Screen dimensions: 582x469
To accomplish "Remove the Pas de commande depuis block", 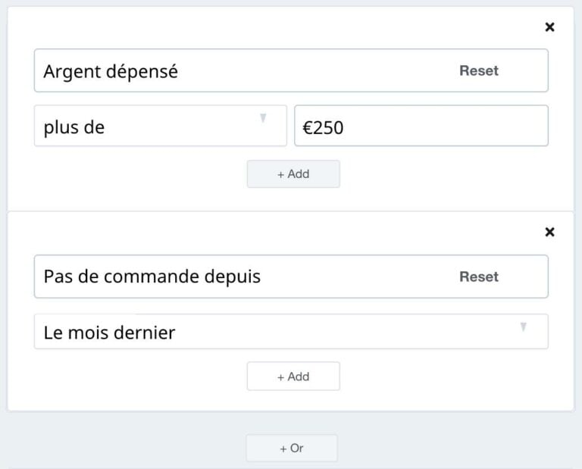I will 549,233.
